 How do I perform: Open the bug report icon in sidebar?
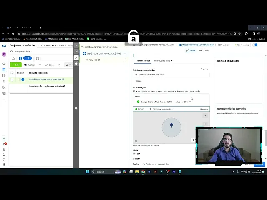[4, 165]
